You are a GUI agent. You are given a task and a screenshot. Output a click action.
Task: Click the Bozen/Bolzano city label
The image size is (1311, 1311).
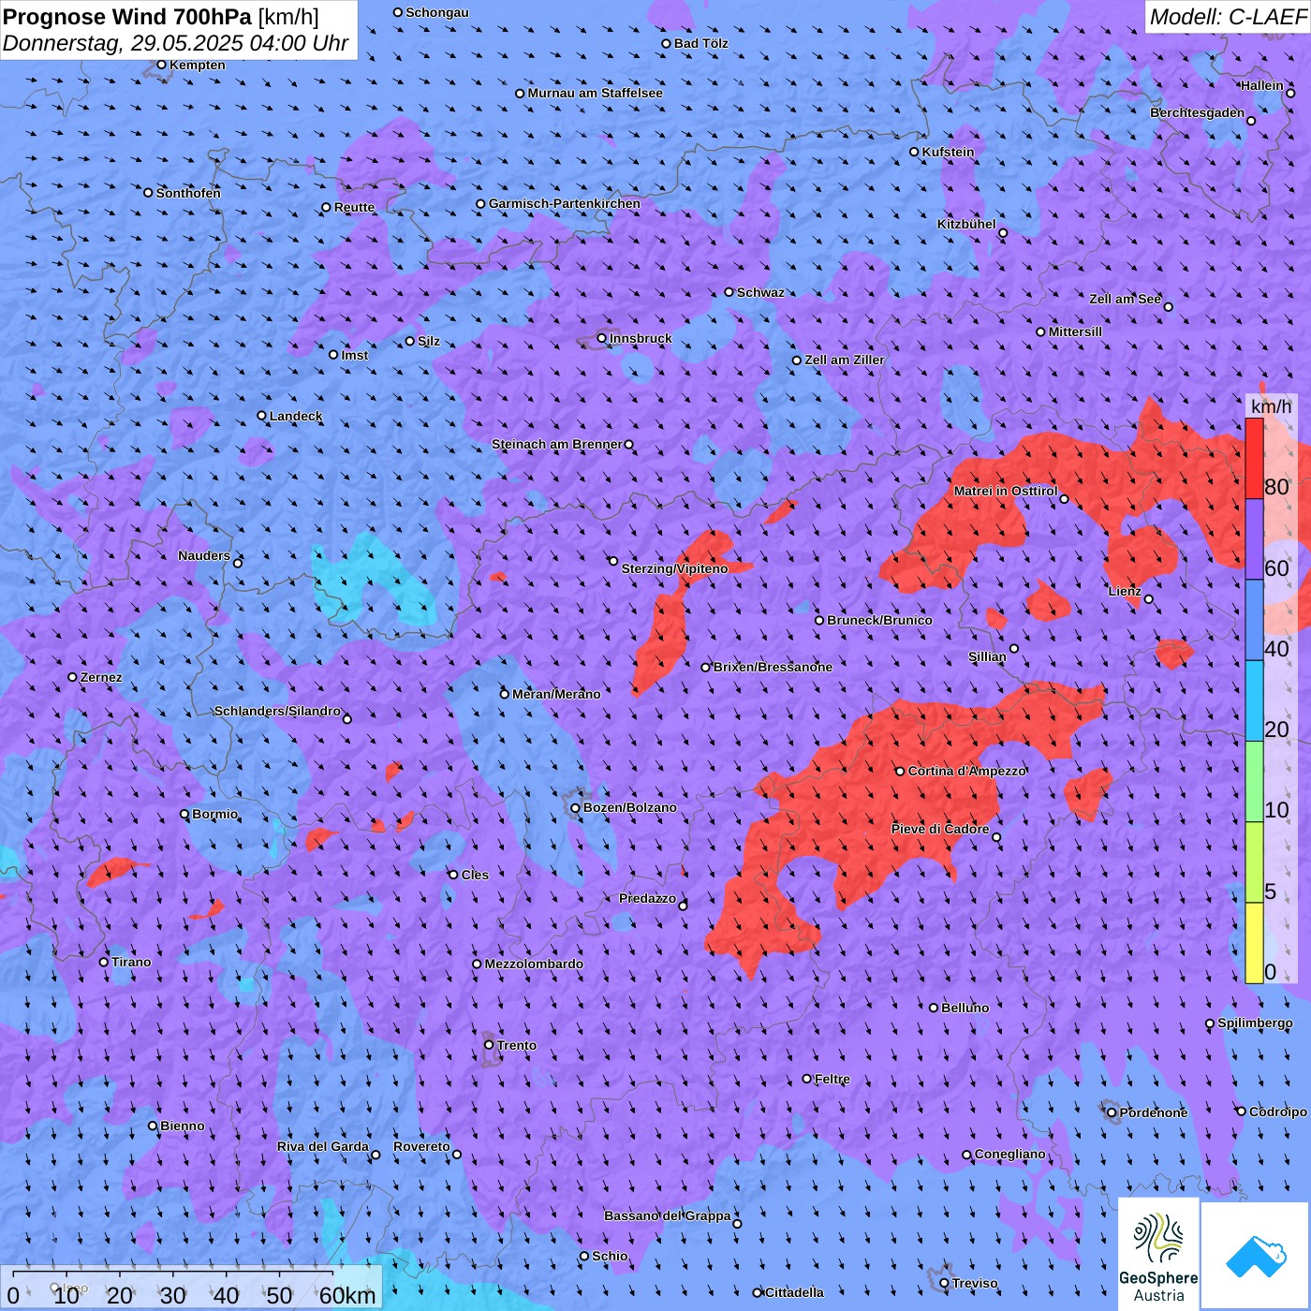point(629,807)
